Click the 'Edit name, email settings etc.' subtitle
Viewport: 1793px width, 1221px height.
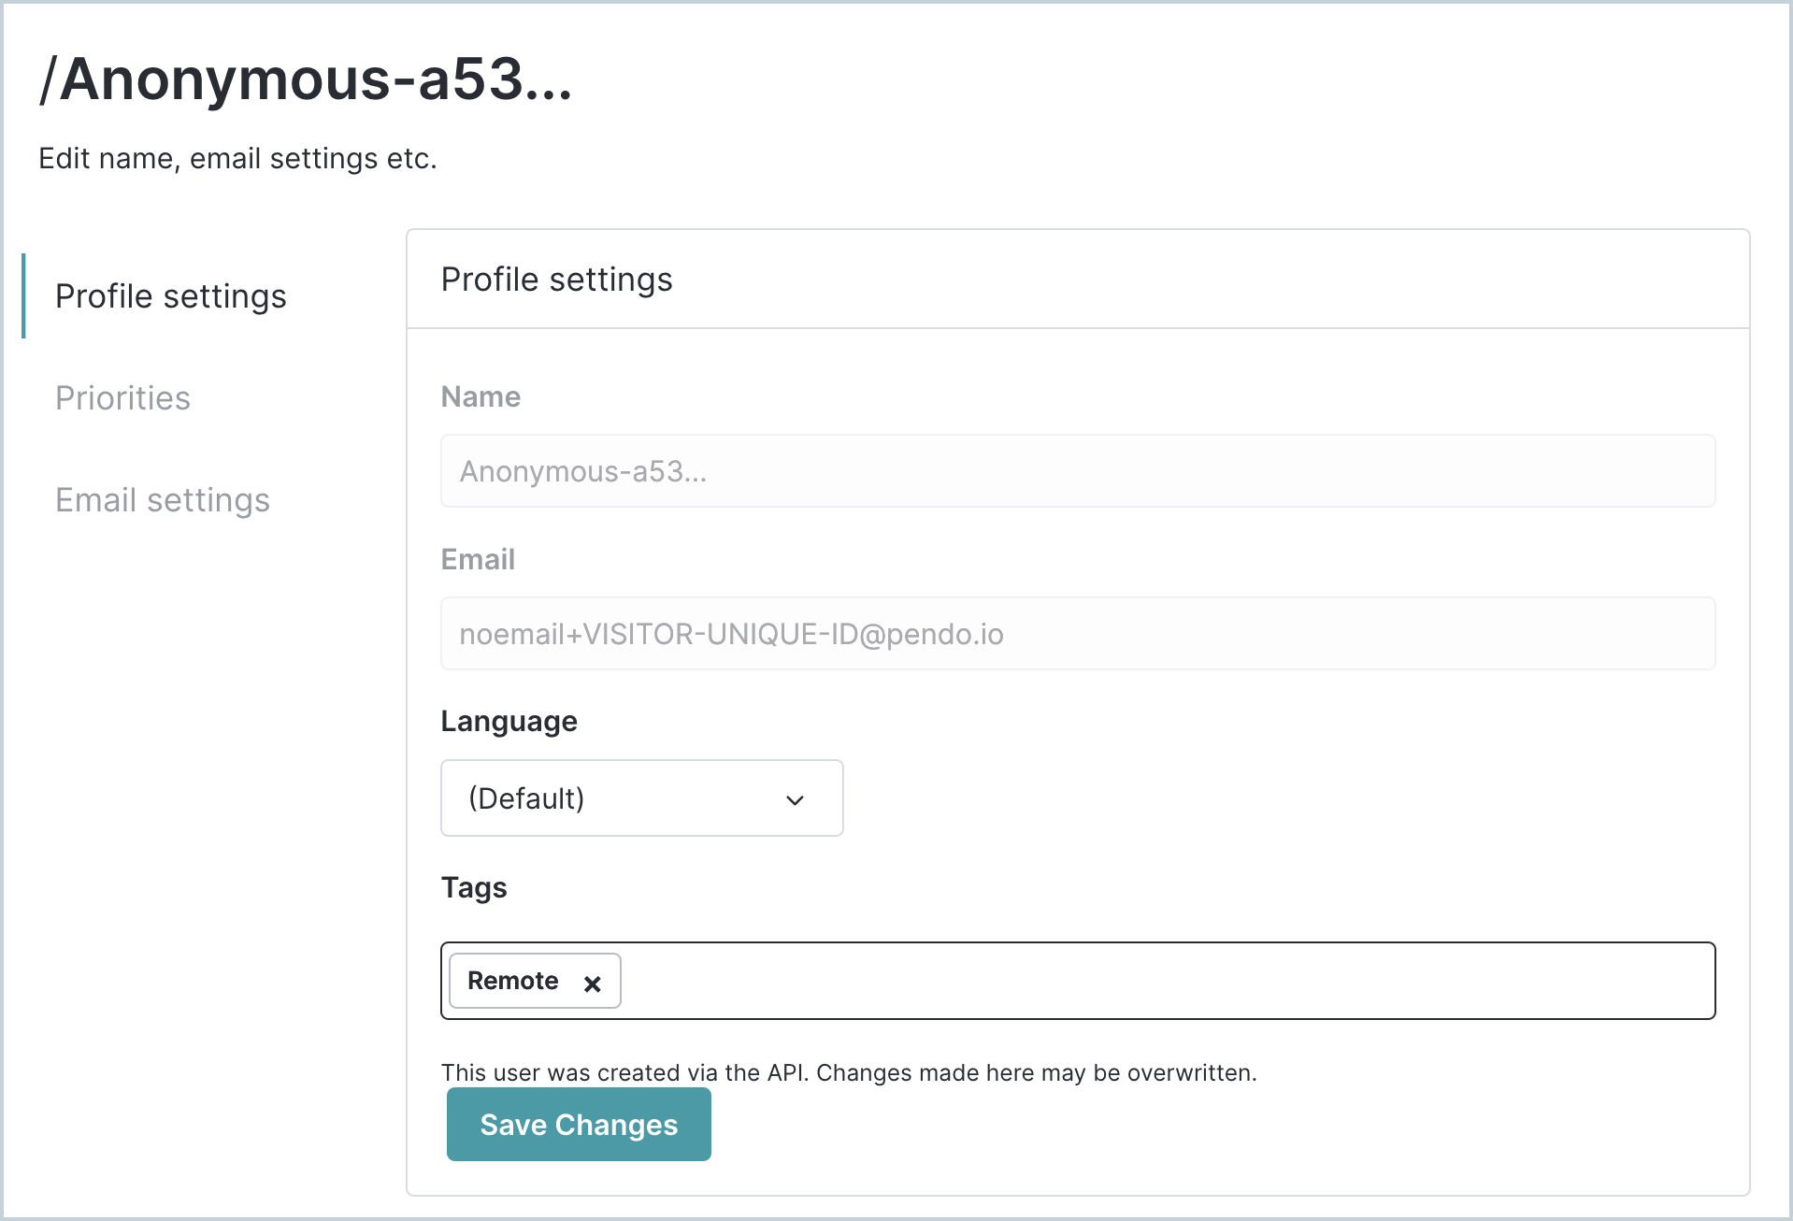pyautogui.click(x=237, y=159)
